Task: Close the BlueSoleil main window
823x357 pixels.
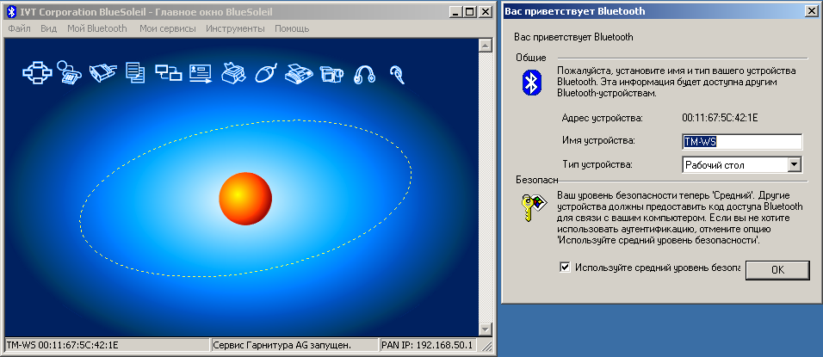Action: [x=484, y=11]
